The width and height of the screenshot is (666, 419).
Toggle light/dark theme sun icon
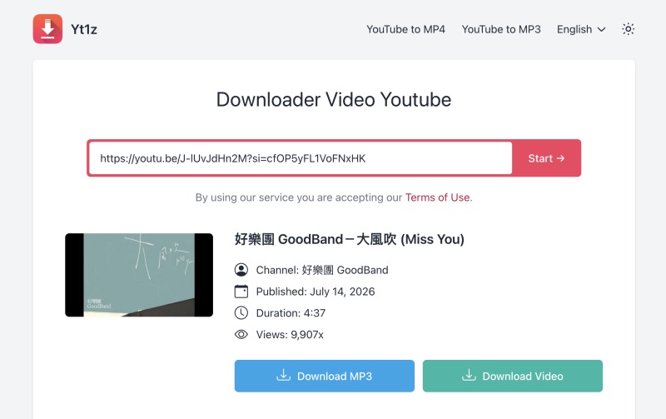(629, 29)
